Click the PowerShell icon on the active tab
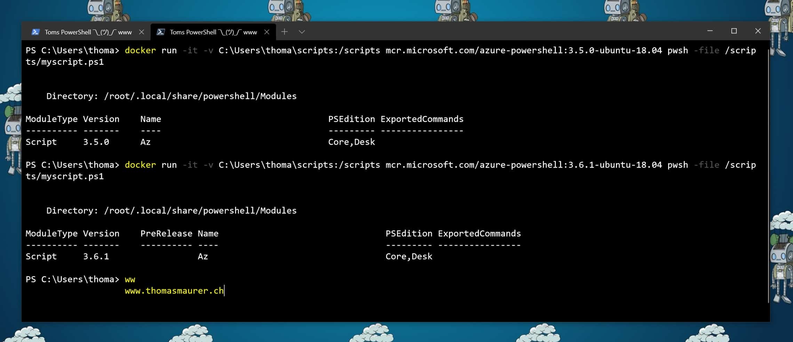 (161, 32)
